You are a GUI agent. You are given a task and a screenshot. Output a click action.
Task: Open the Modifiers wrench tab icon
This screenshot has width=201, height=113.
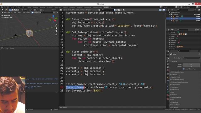(168, 81)
